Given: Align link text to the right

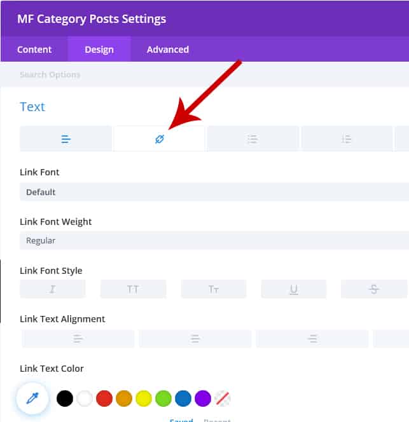Looking at the screenshot, I should point(312,339).
